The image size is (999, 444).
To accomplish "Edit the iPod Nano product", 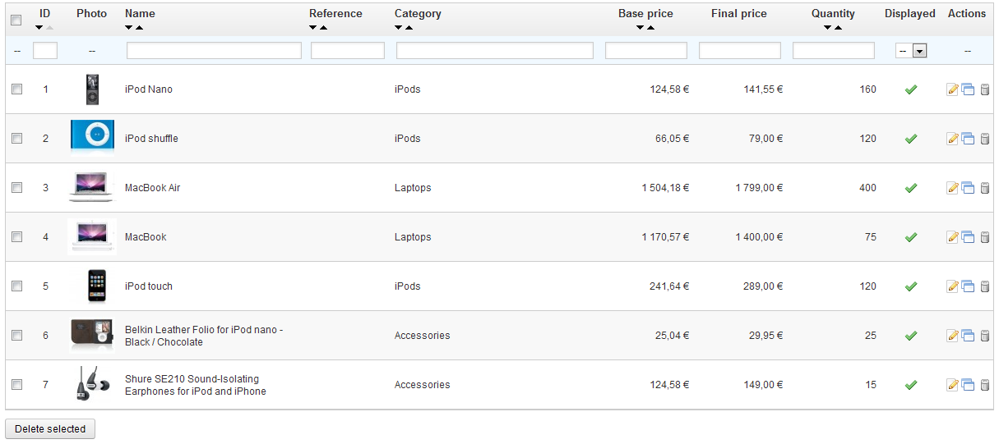I will coord(953,89).
